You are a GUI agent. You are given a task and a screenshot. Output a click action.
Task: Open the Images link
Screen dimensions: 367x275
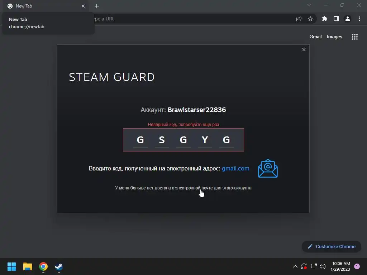(334, 37)
